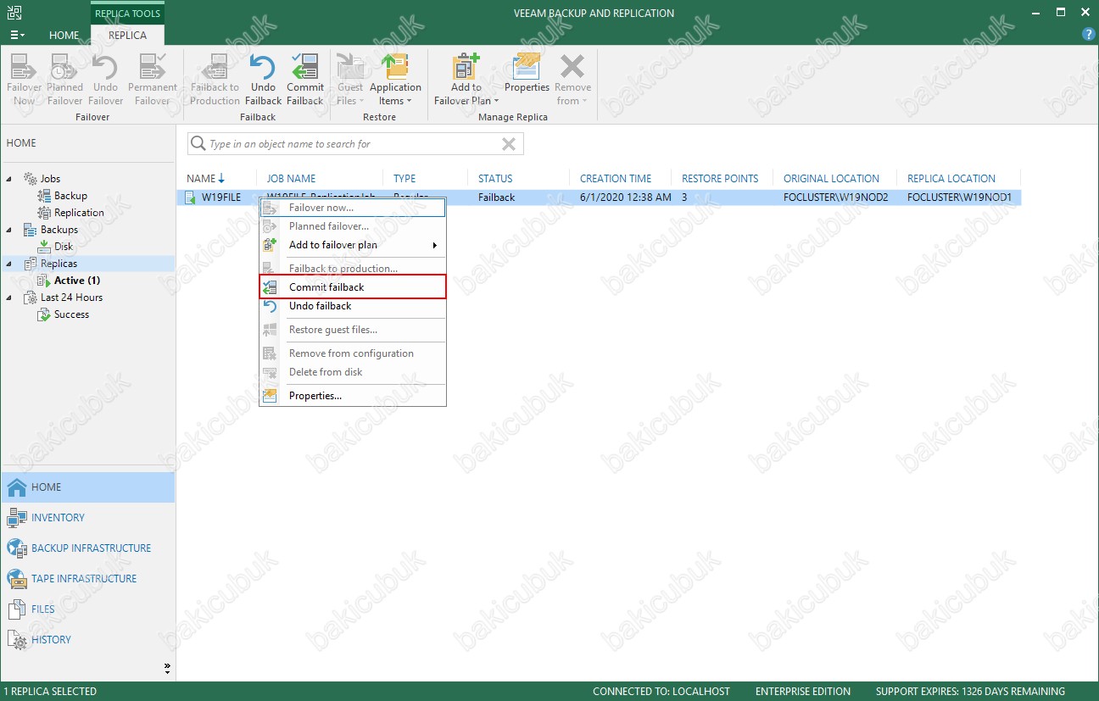The image size is (1099, 701).
Task: Switch to the REPLICA ribbon tab
Action: click(127, 35)
